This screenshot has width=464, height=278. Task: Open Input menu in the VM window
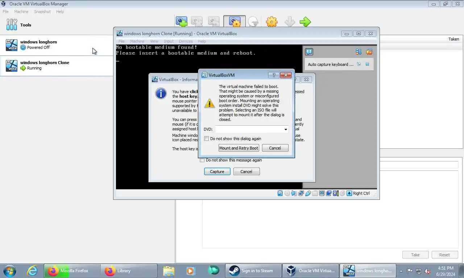pos(169,41)
